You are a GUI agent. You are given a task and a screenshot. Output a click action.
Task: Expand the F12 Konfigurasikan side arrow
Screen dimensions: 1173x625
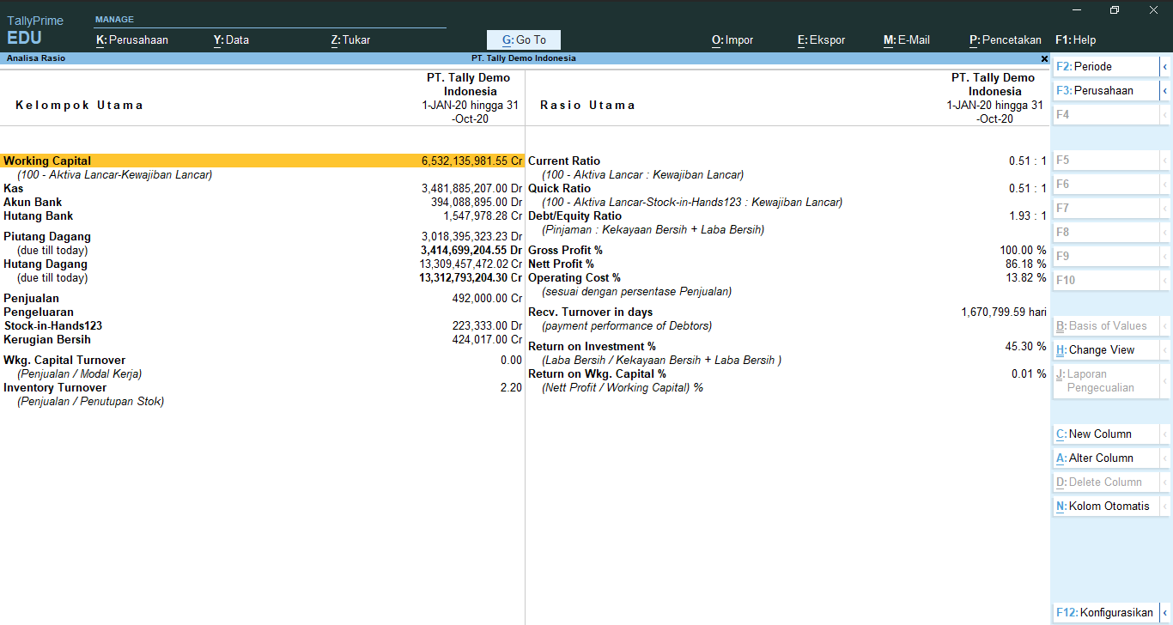[1165, 613]
